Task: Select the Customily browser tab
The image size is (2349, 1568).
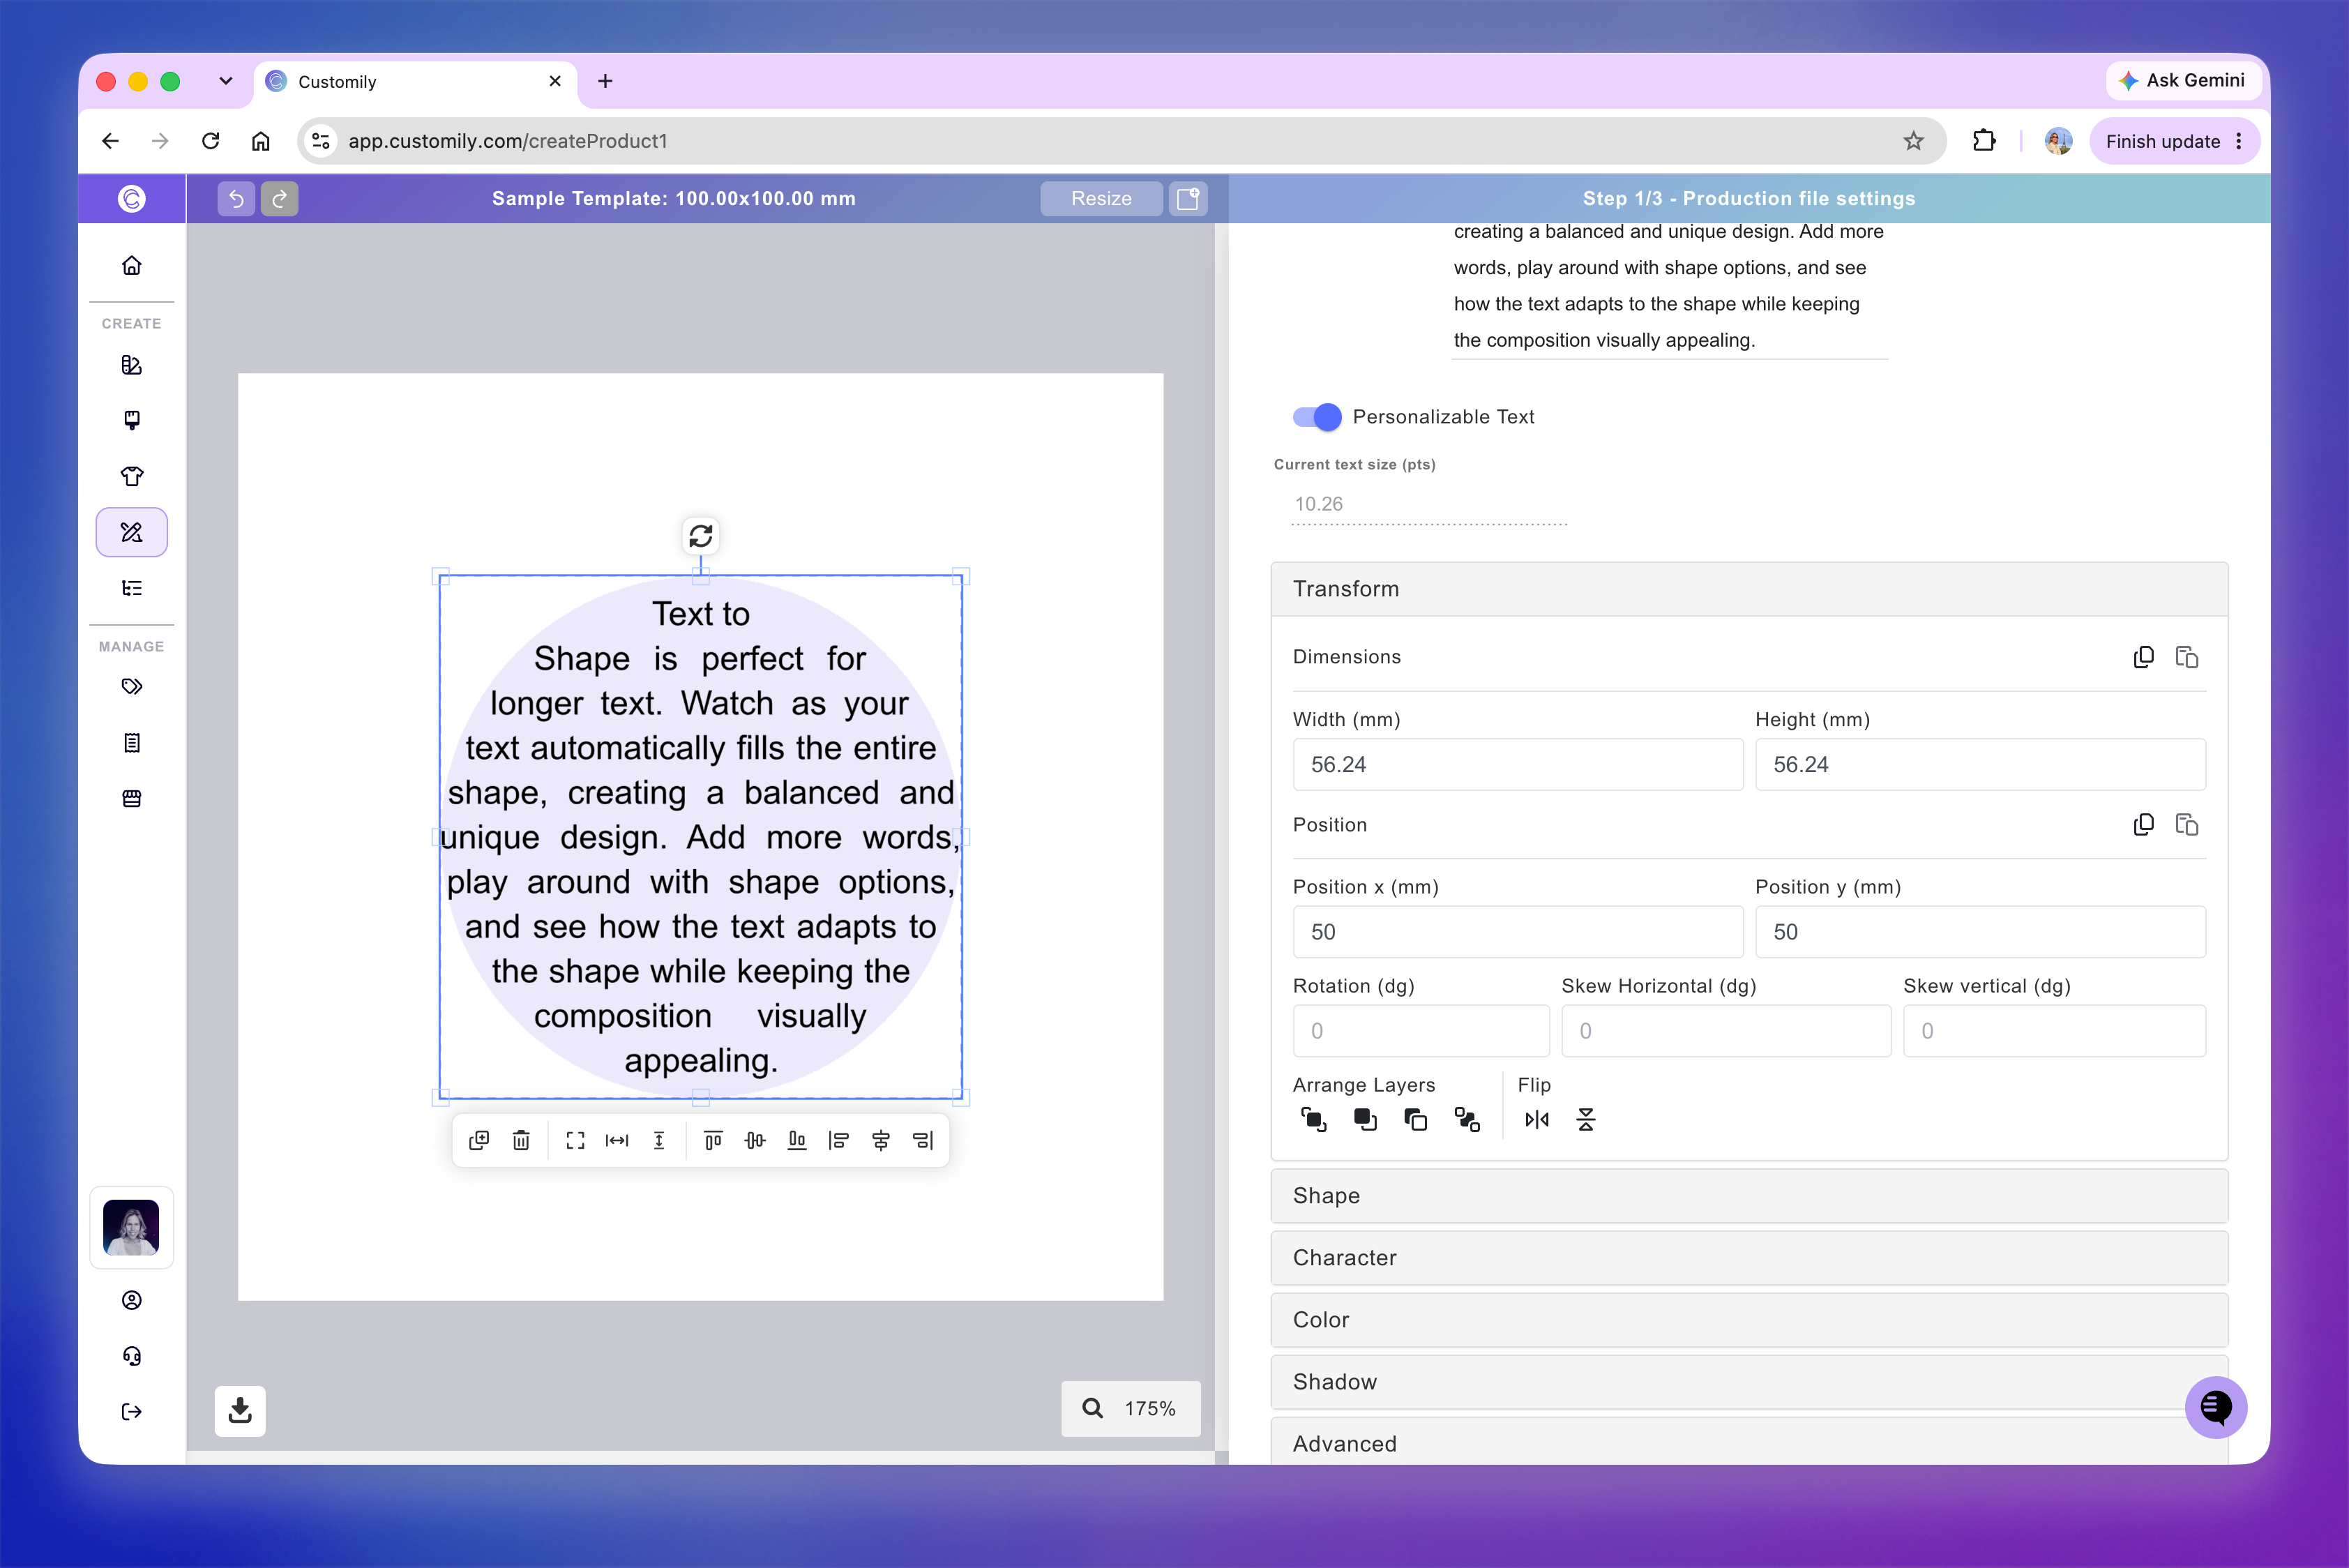Action: click(x=415, y=82)
